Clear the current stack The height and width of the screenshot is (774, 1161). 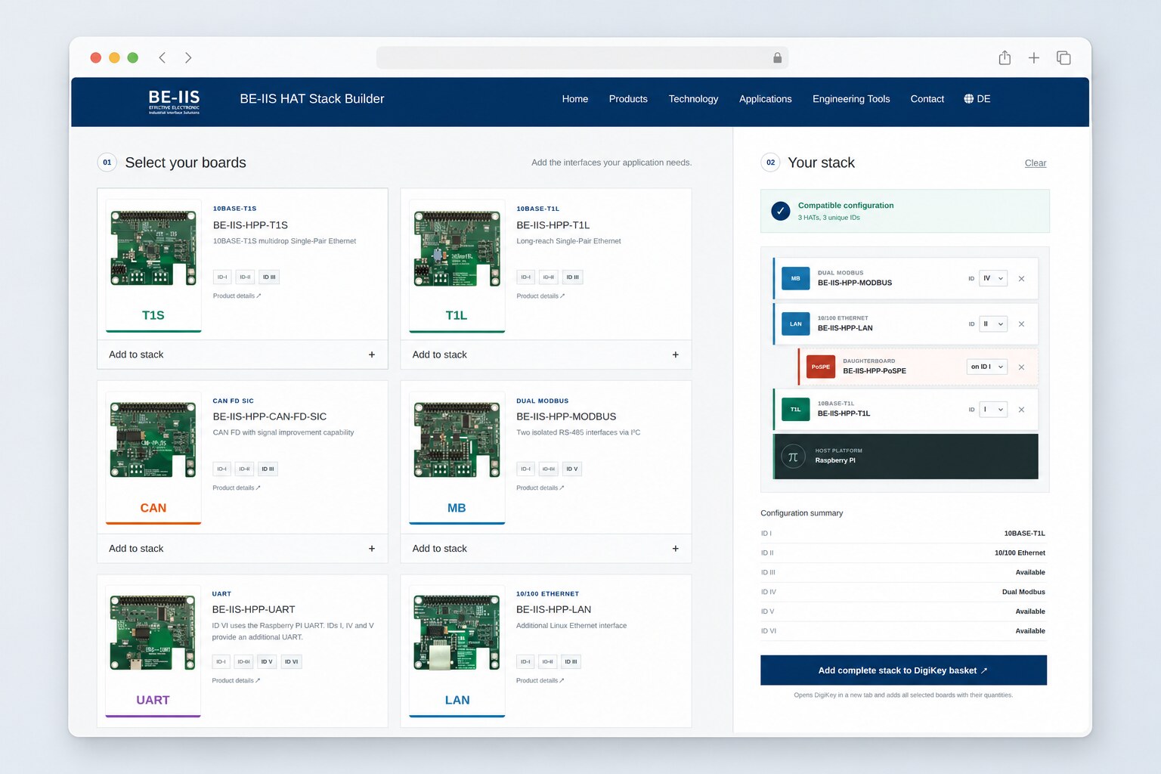click(x=1036, y=163)
